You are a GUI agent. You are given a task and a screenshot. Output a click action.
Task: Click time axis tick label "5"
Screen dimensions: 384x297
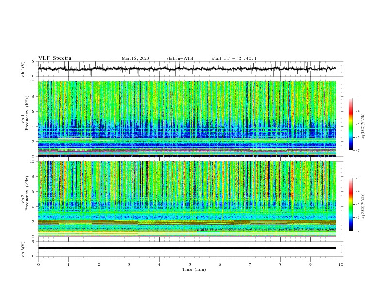(190, 264)
